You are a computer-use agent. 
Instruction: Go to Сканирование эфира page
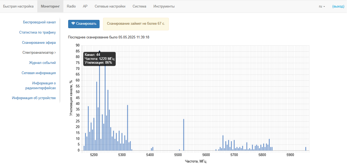coord(39,42)
